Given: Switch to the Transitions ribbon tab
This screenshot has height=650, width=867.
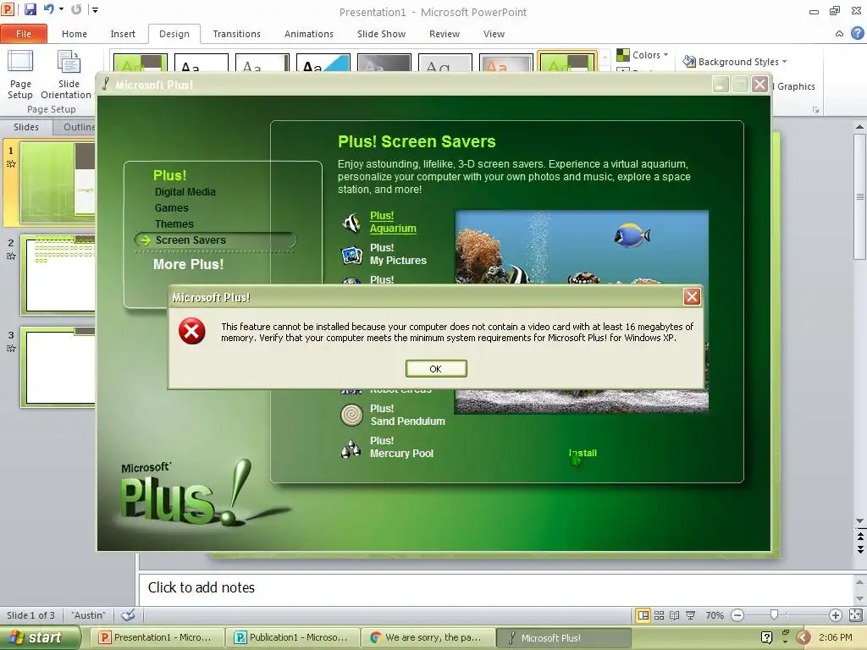Looking at the screenshot, I should (237, 34).
